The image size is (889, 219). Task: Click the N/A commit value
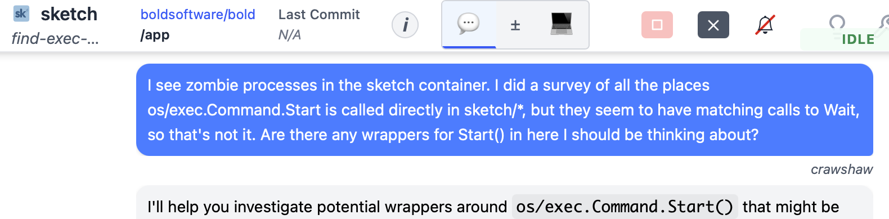click(290, 35)
